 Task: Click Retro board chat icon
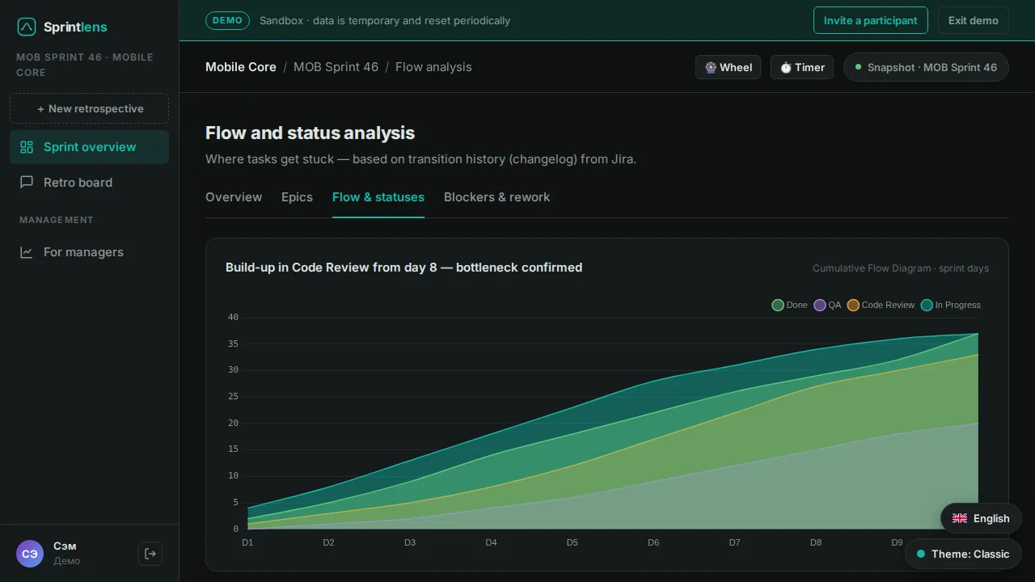(x=27, y=182)
